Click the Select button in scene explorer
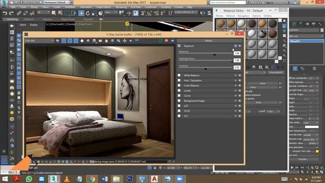 coord(23,25)
